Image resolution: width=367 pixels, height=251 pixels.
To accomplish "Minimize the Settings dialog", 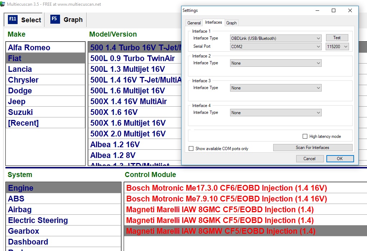I will click(x=317, y=10).
